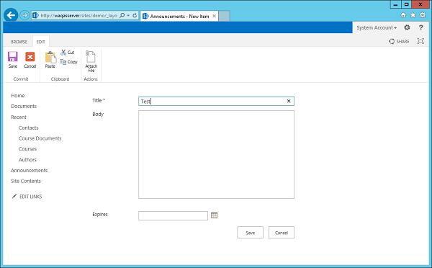Select the EDIT ribbon tab
This screenshot has width=432, height=268.
[x=40, y=42]
